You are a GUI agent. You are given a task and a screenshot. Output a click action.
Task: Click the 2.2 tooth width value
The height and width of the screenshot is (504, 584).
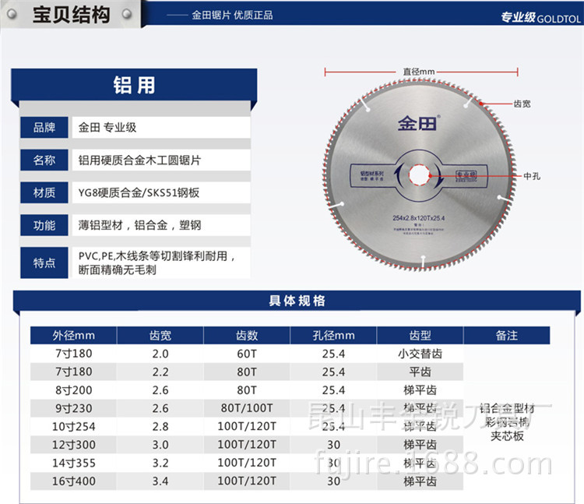(160, 372)
